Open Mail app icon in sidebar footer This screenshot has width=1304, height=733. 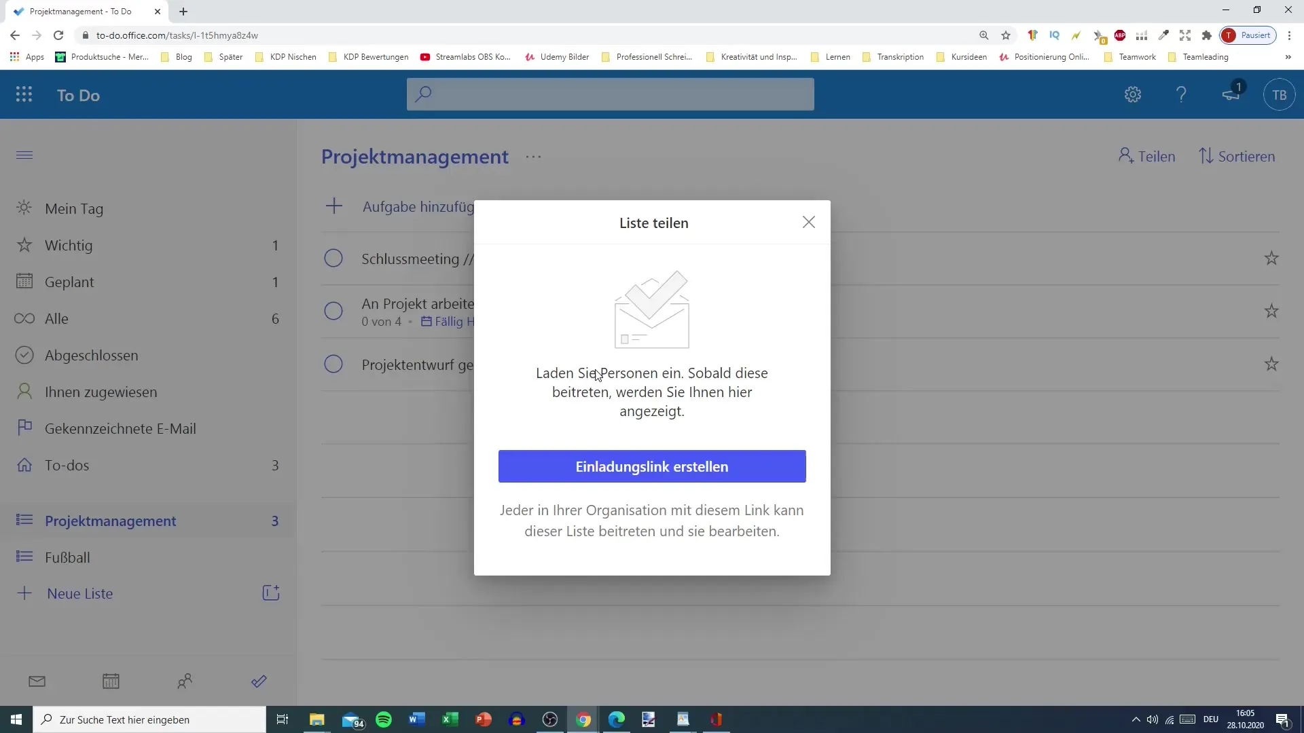click(37, 681)
